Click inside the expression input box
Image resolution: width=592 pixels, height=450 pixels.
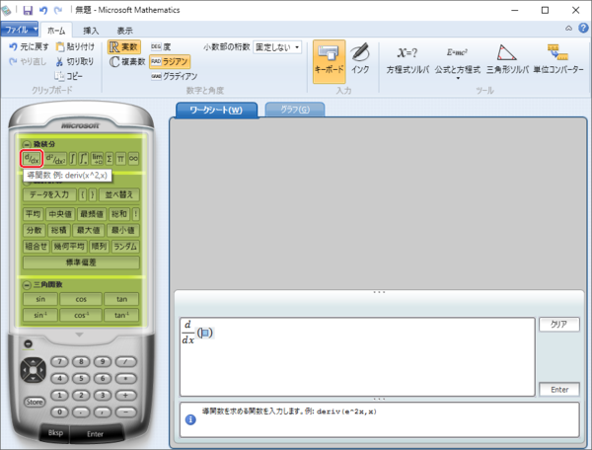[x=357, y=357]
